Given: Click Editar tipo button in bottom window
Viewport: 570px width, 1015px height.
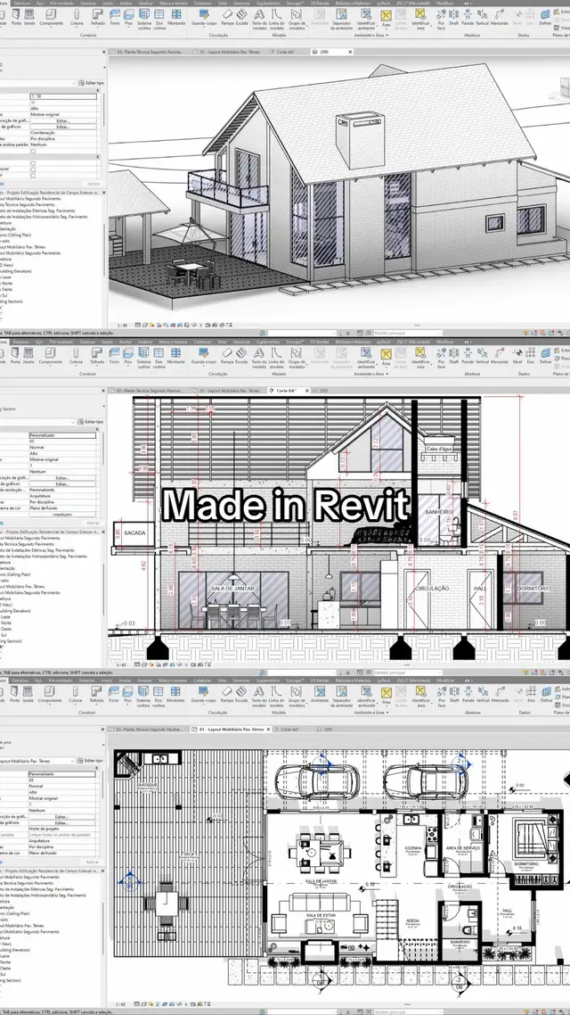Looking at the screenshot, I should click(x=90, y=761).
